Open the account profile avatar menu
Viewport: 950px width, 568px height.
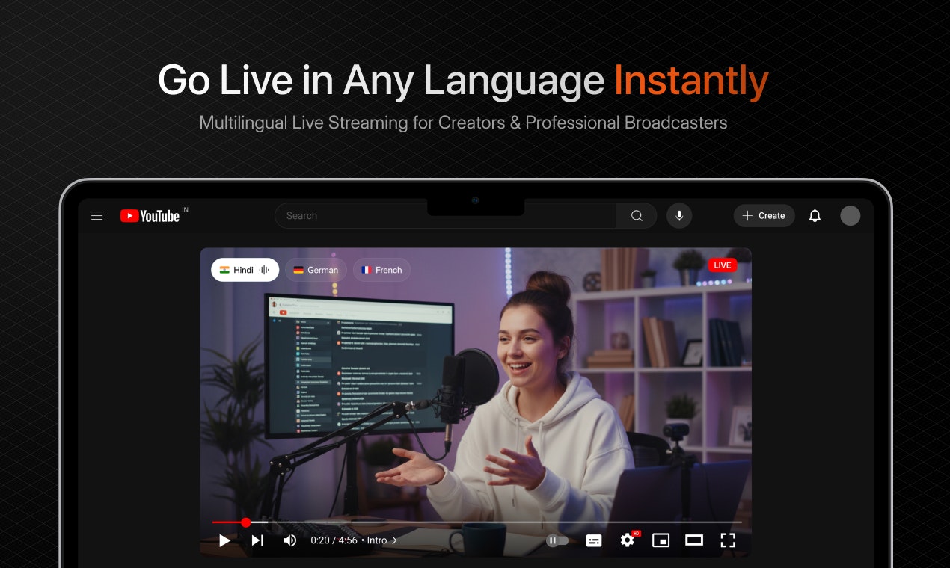pyautogui.click(x=851, y=215)
